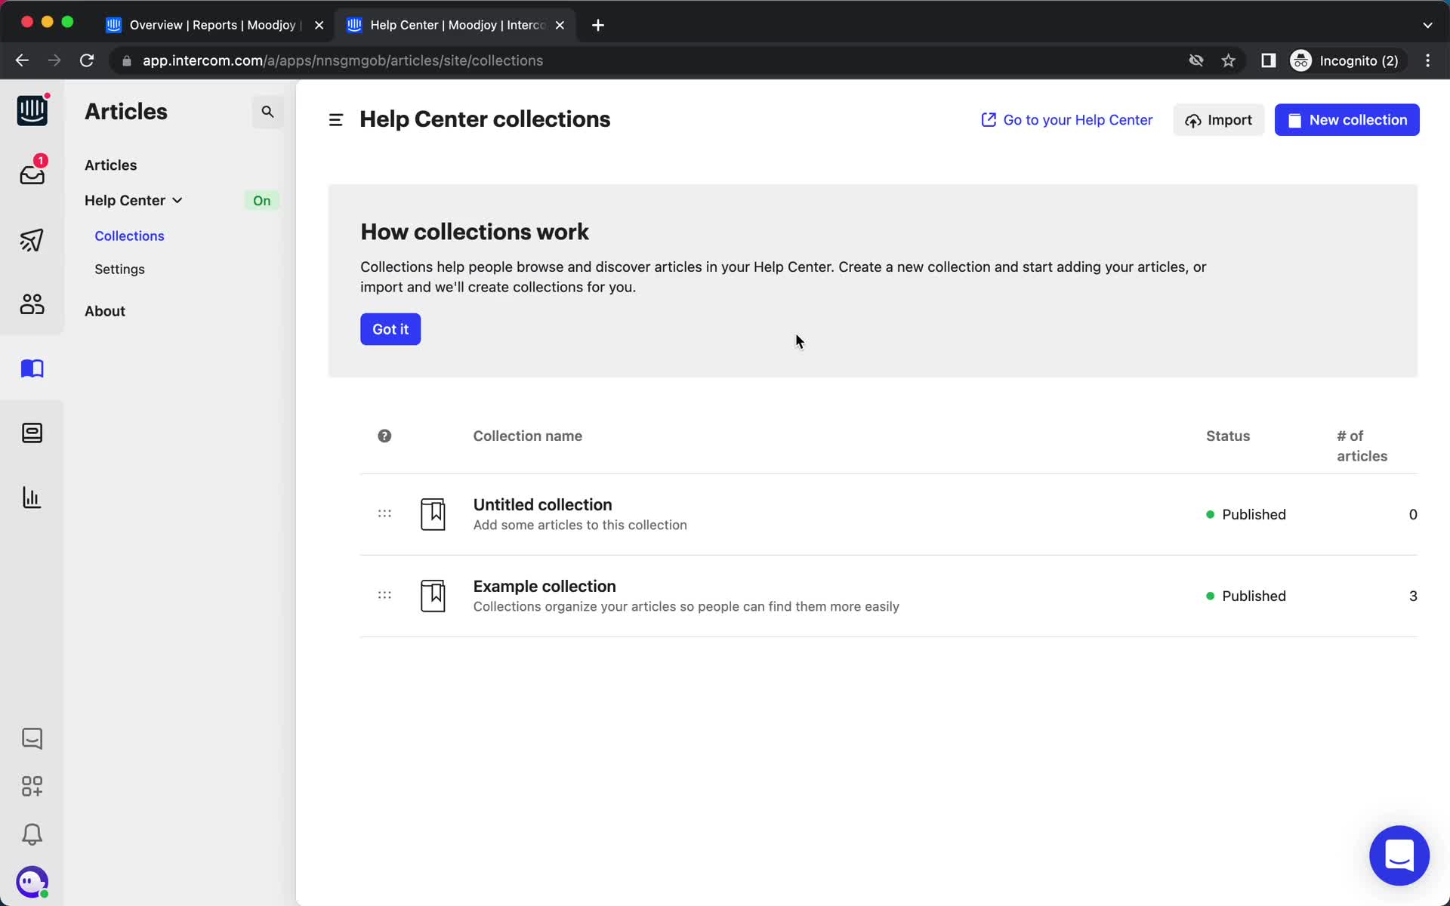Dismiss the tip with Got it
The height and width of the screenshot is (906, 1450).
coord(390,329)
